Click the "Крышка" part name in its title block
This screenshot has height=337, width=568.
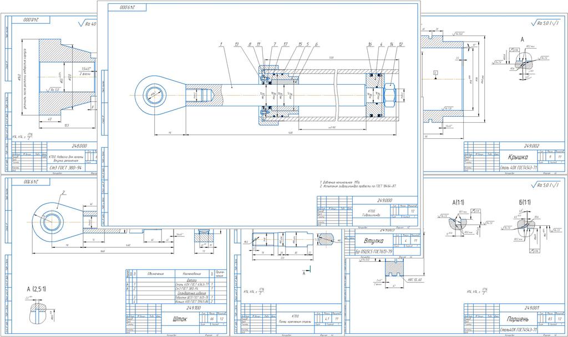coord(518,157)
